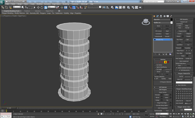
Task: Open the Material Editor icon
Action: coord(128,7)
